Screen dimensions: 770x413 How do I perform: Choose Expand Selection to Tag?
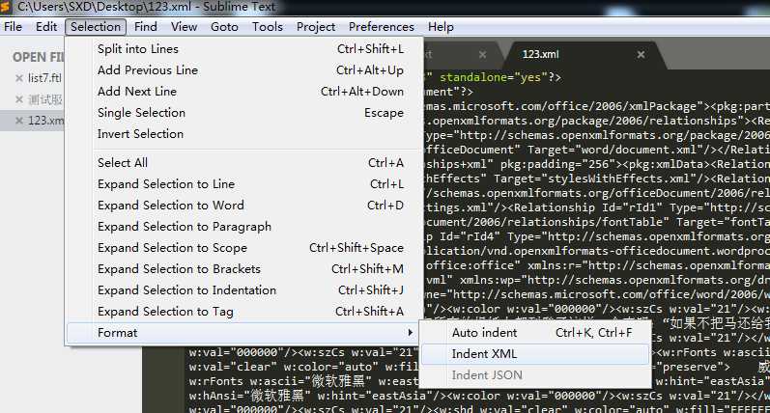coord(244,312)
